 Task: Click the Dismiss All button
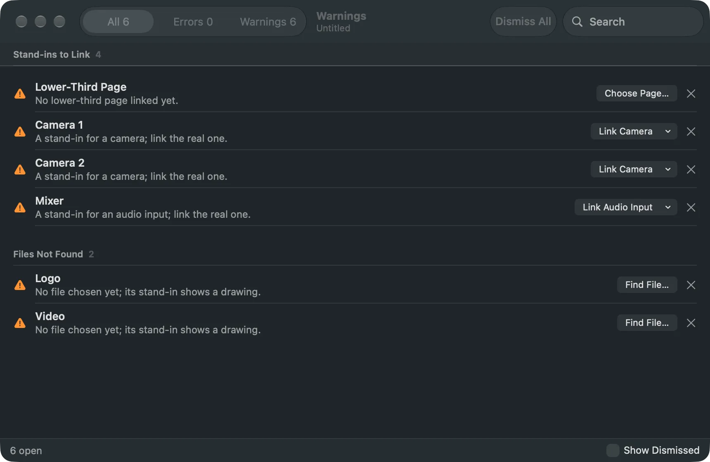(x=523, y=21)
